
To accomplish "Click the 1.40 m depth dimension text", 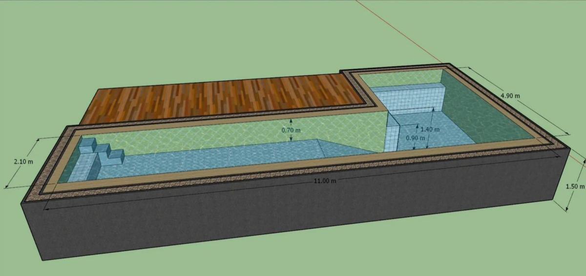I will pos(430,130).
